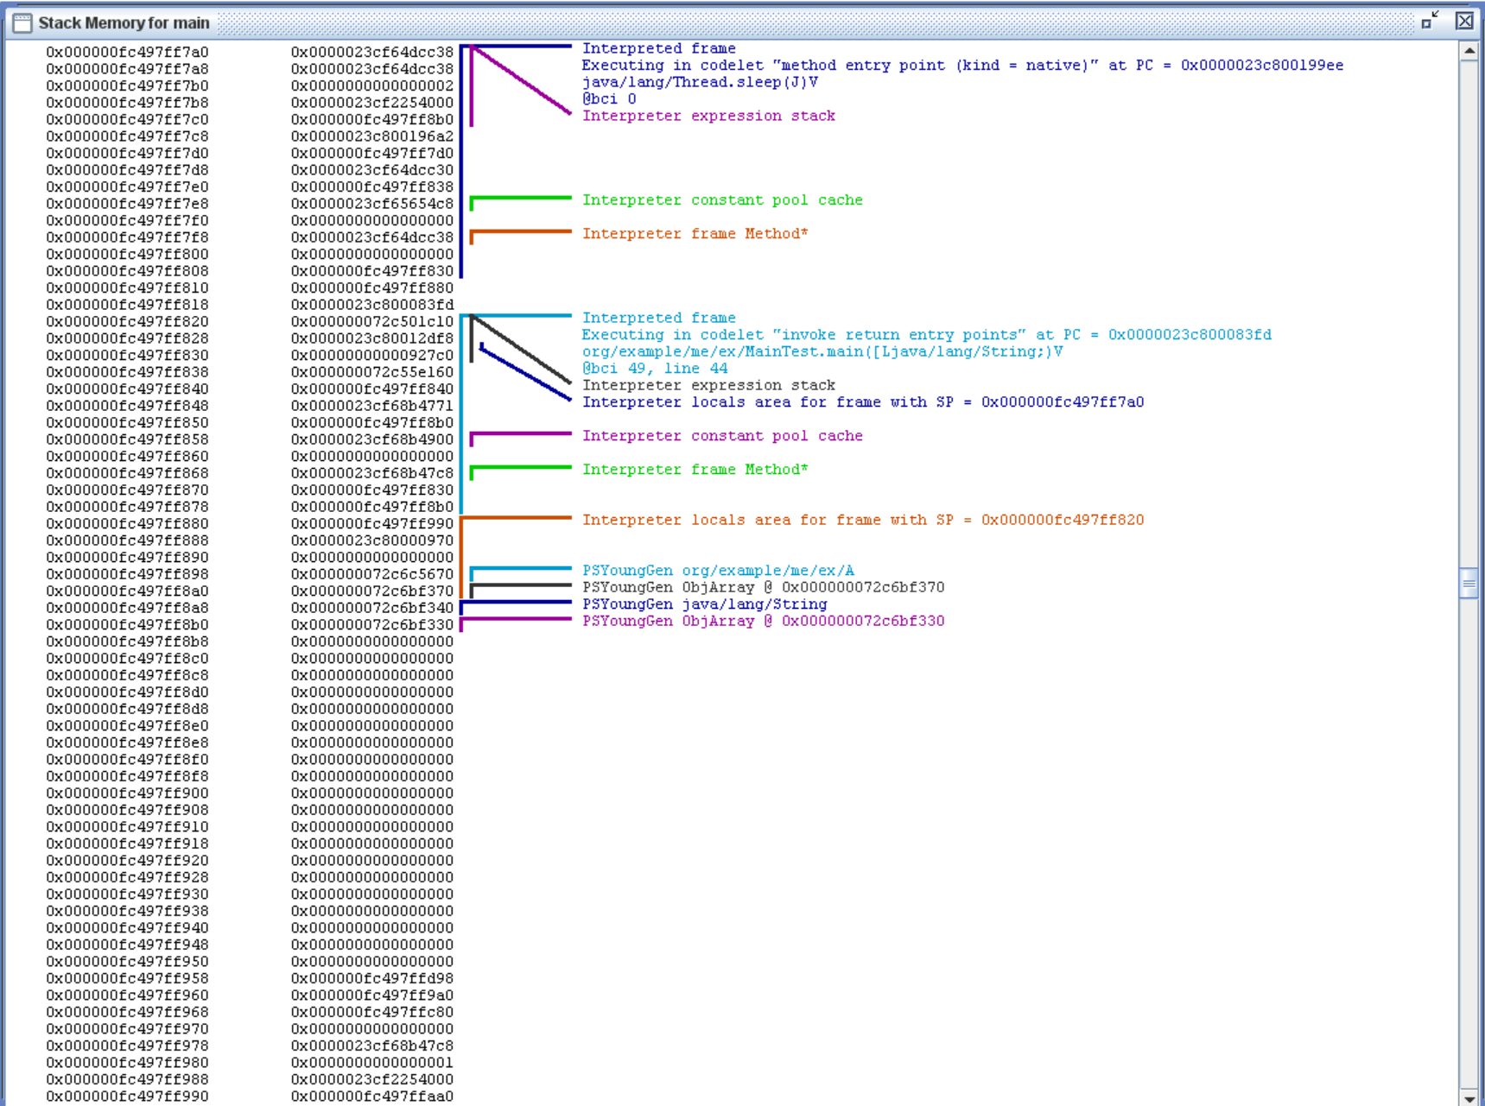Viewport: 1485px width, 1106px height.
Task: Select address 0x000000fc497ff8a8
Action: point(127,608)
